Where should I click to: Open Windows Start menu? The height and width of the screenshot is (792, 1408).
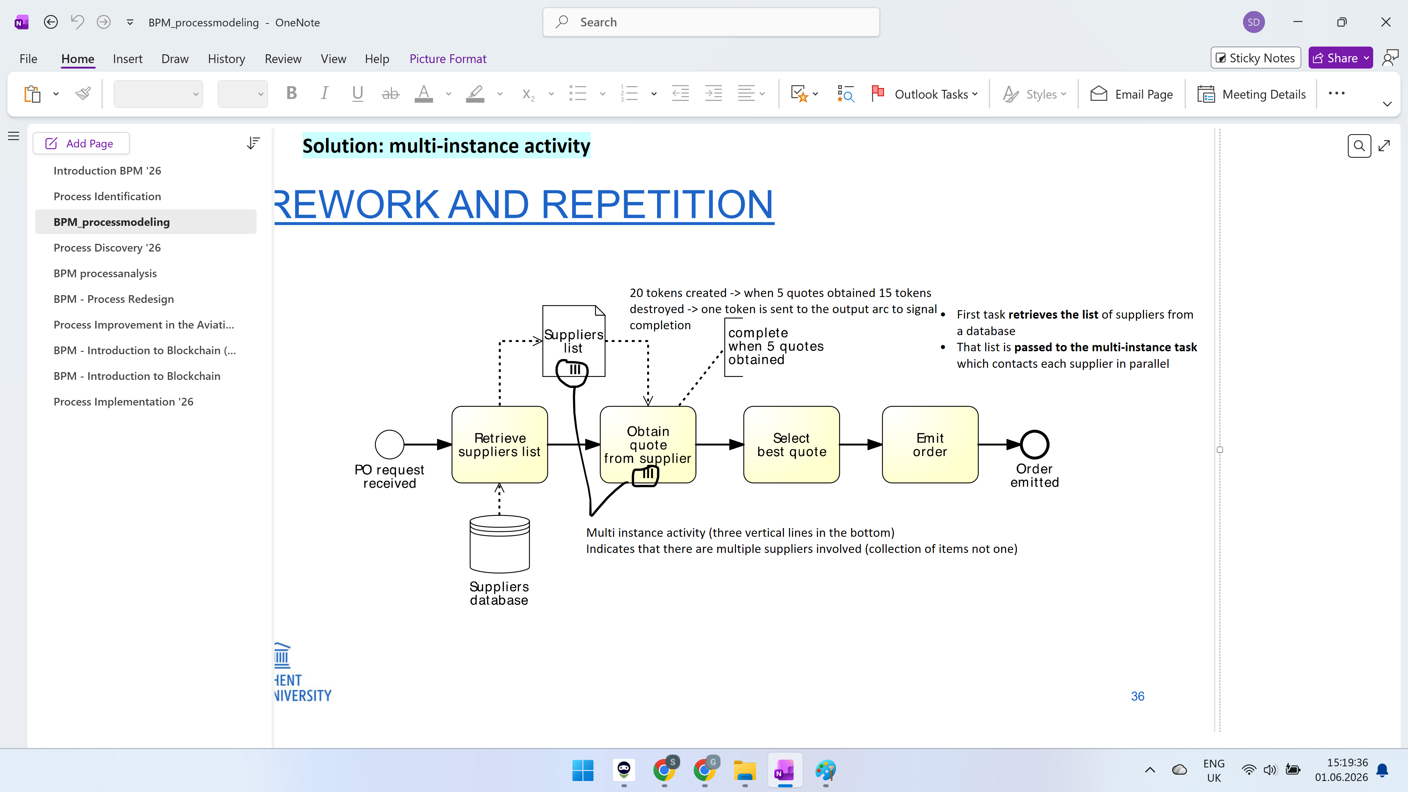[583, 771]
